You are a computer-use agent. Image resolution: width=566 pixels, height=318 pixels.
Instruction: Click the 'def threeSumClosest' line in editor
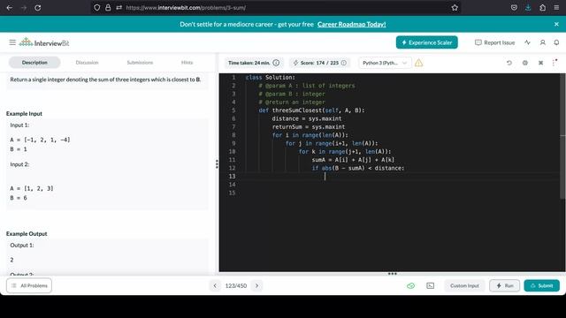[311, 110]
